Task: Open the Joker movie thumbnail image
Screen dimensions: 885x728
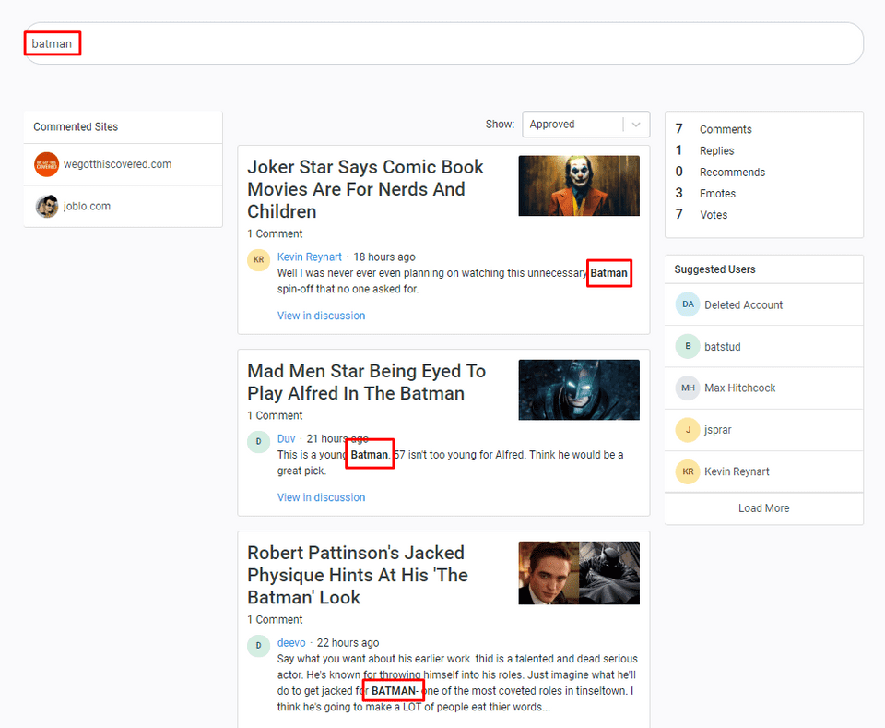Action: point(579,185)
